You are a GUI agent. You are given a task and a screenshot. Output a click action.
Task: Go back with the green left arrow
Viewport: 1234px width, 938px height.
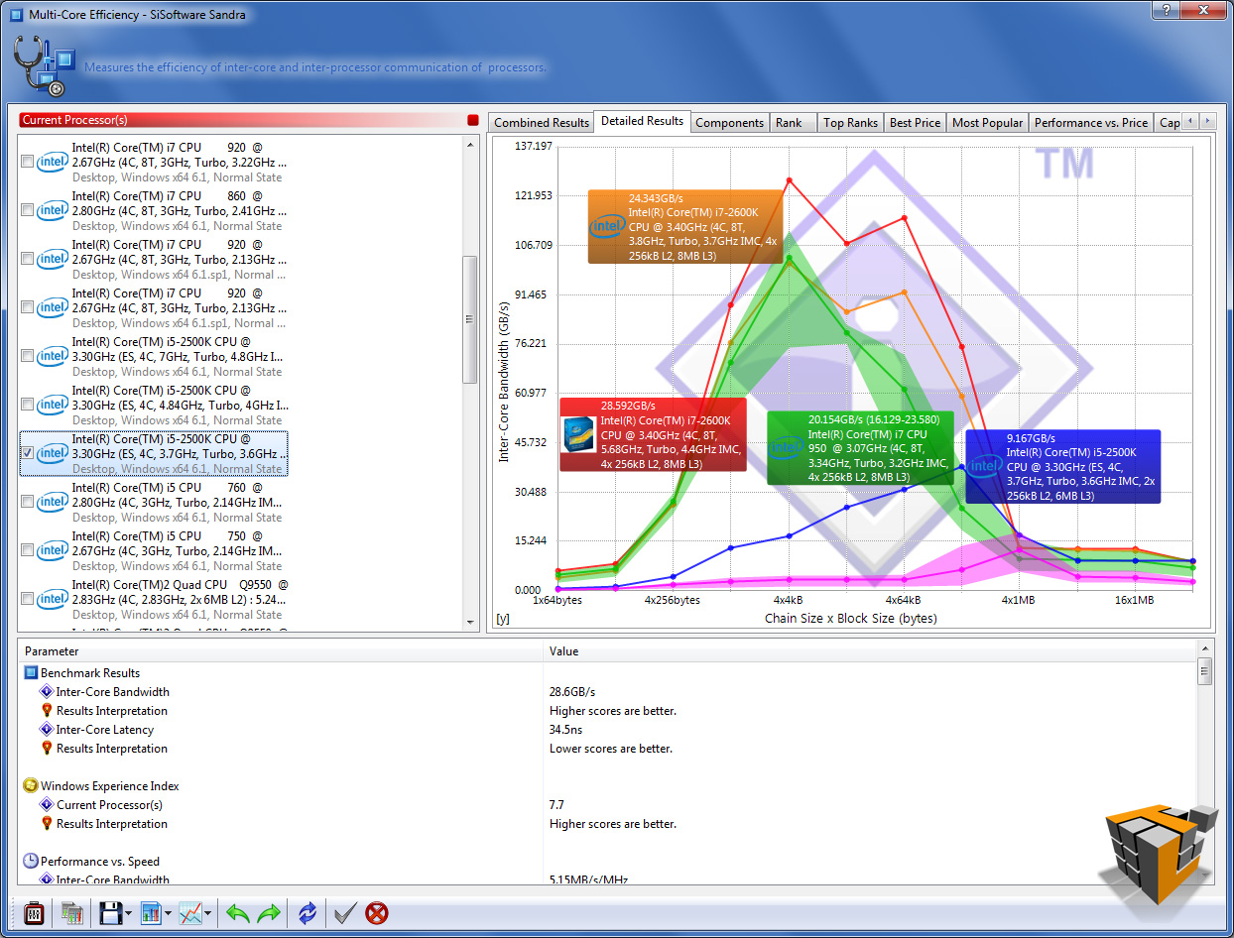coord(237,912)
